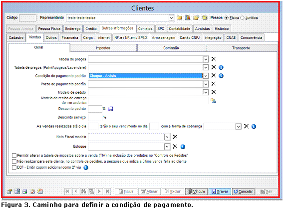Clear Tabela de preços (Palm/Apogeus/Lavendere) field
285x210 pixels.
[x=214, y=67]
